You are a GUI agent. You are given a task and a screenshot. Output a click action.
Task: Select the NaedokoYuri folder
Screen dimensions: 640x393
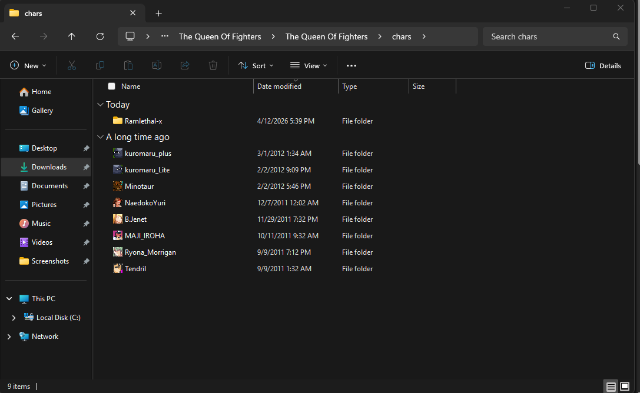145,202
